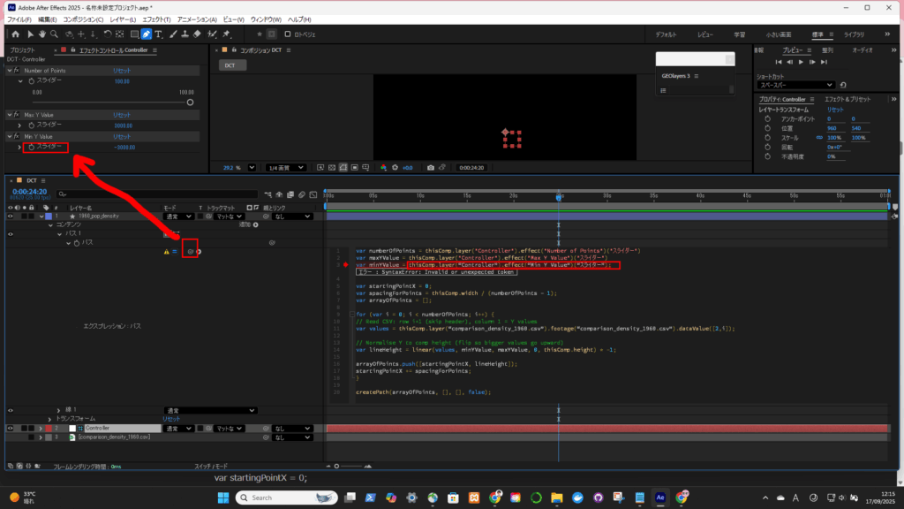Expand the Max Y Value slider property
Image resolution: width=904 pixels, height=509 pixels.
[19, 125]
